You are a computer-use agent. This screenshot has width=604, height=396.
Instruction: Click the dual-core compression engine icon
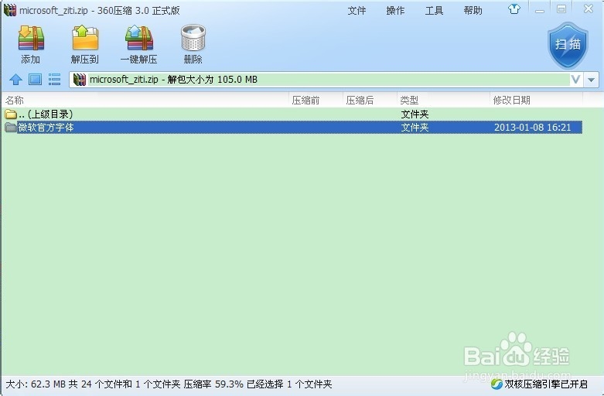(x=497, y=384)
